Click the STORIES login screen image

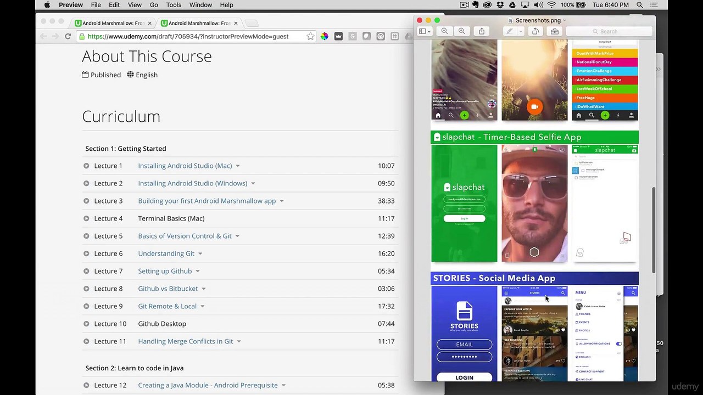pyautogui.click(x=464, y=334)
